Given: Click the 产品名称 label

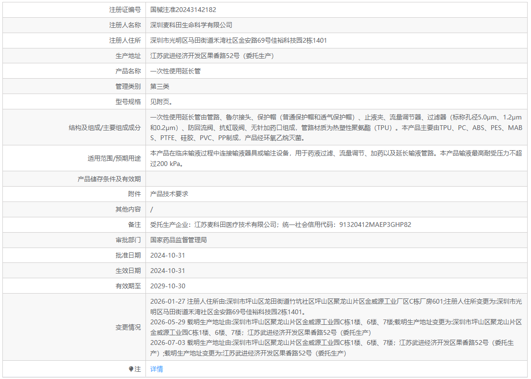Looking at the screenshot, I should click(x=128, y=71).
